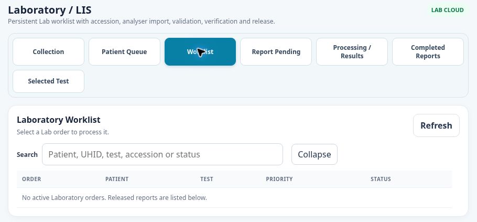Focus the worklist search field
477x222 pixels.
pos(162,154)
